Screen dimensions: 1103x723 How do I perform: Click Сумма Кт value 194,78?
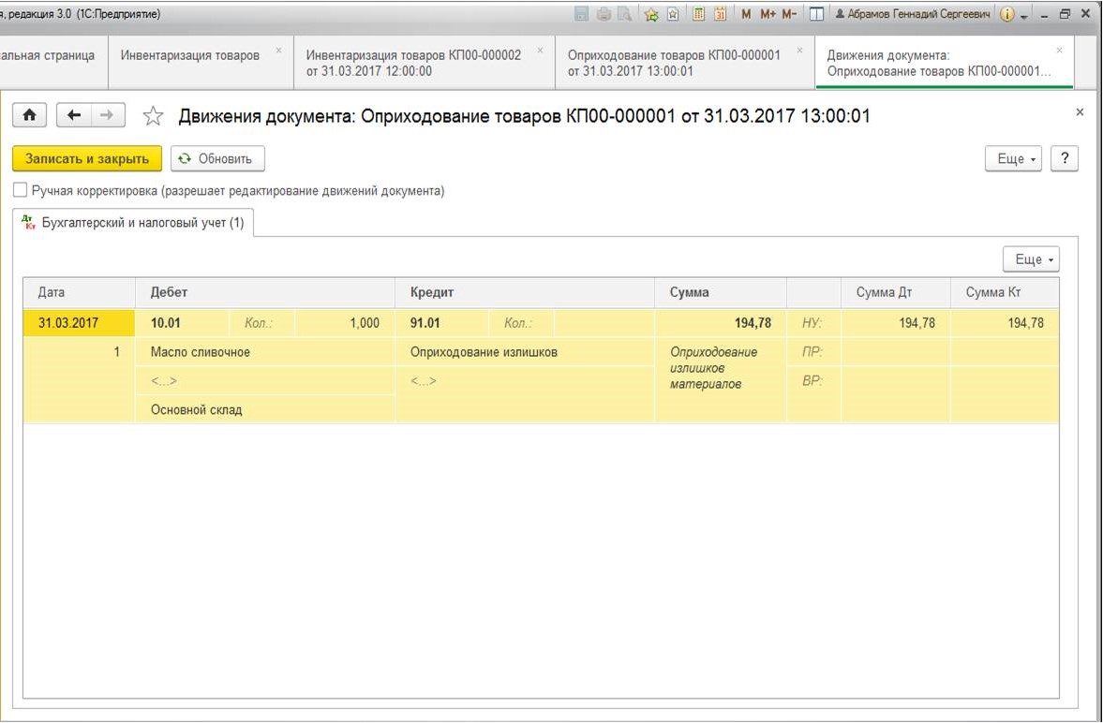tap(1005, 323)
